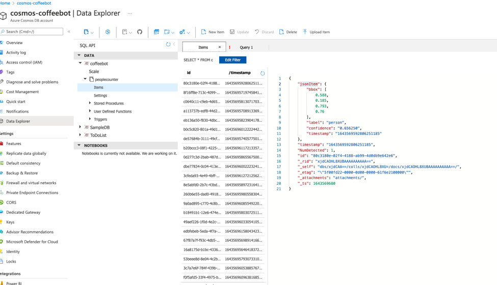Click the "label": "person" line in JSON editor
Screen dimensions: 497x285
(326, 123)
